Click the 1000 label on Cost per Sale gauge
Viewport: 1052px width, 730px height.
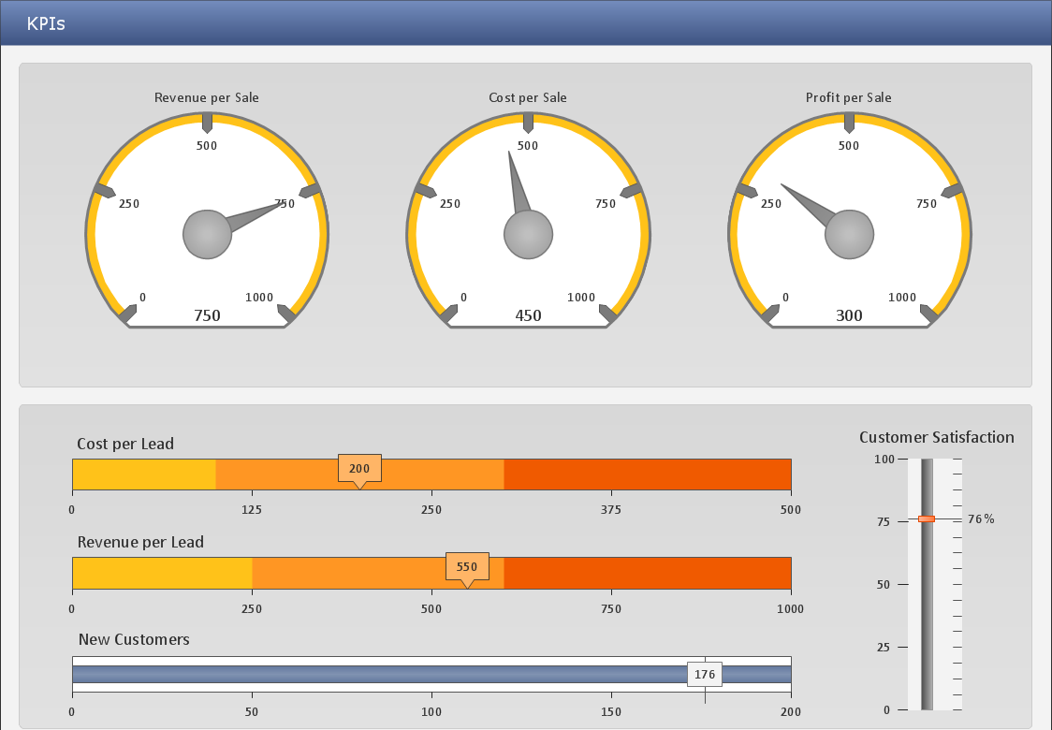tap(581, 298)
